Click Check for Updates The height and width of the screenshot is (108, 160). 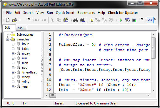123,13
